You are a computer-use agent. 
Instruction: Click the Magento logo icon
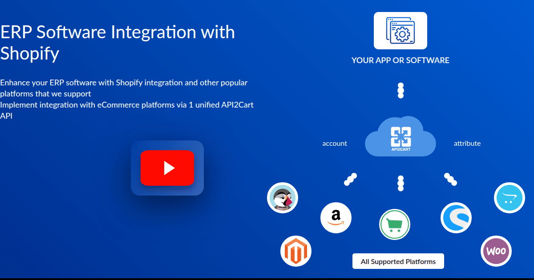296,251
